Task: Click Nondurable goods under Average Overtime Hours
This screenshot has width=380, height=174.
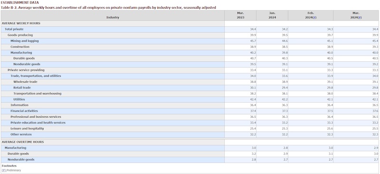Action: (21, 159)
